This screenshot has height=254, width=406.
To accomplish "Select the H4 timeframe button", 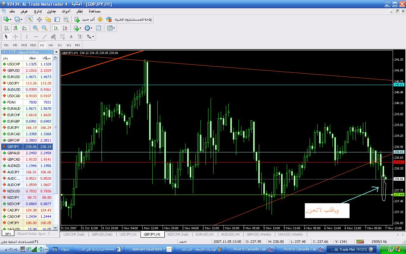I will pyautogui.click(x=51, y=45).
